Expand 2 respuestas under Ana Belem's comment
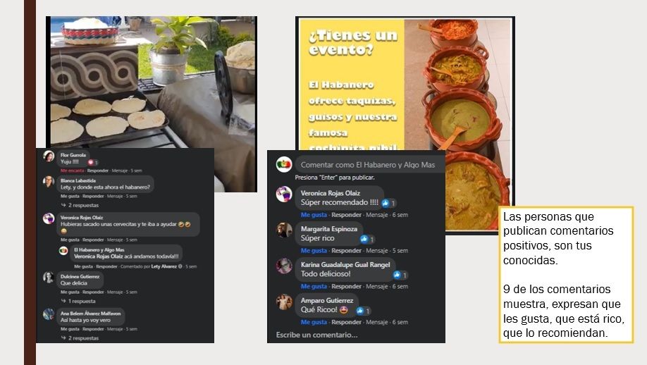 tap(80, 338)
